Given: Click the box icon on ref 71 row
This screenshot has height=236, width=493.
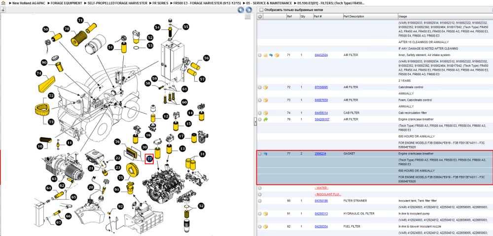Looking at the screenshot, I should [277, 55].
